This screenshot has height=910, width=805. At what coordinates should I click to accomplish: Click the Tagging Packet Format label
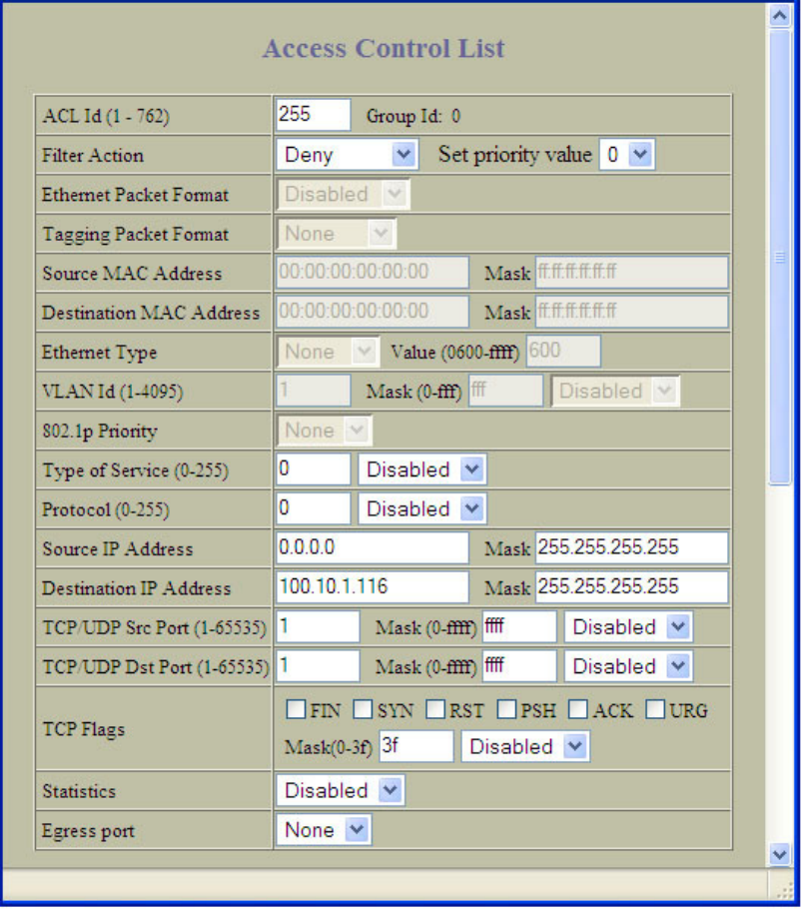click(x=135, y=235)
